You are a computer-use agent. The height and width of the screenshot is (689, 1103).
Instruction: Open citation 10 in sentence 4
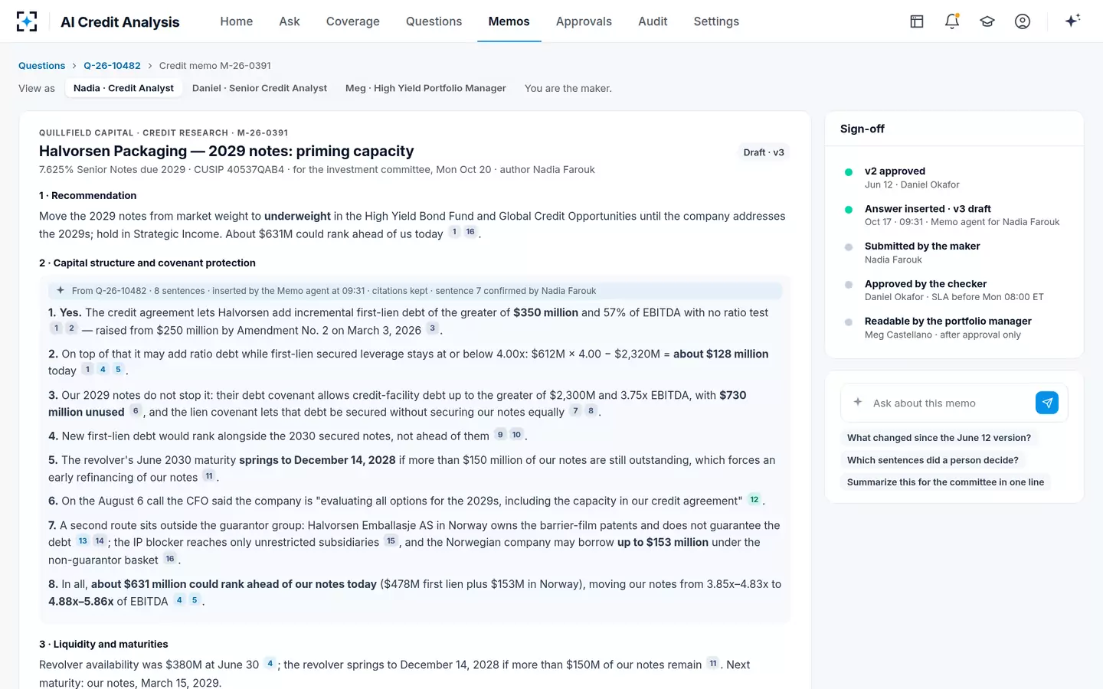pyautogui.click(x=517, y=435)
